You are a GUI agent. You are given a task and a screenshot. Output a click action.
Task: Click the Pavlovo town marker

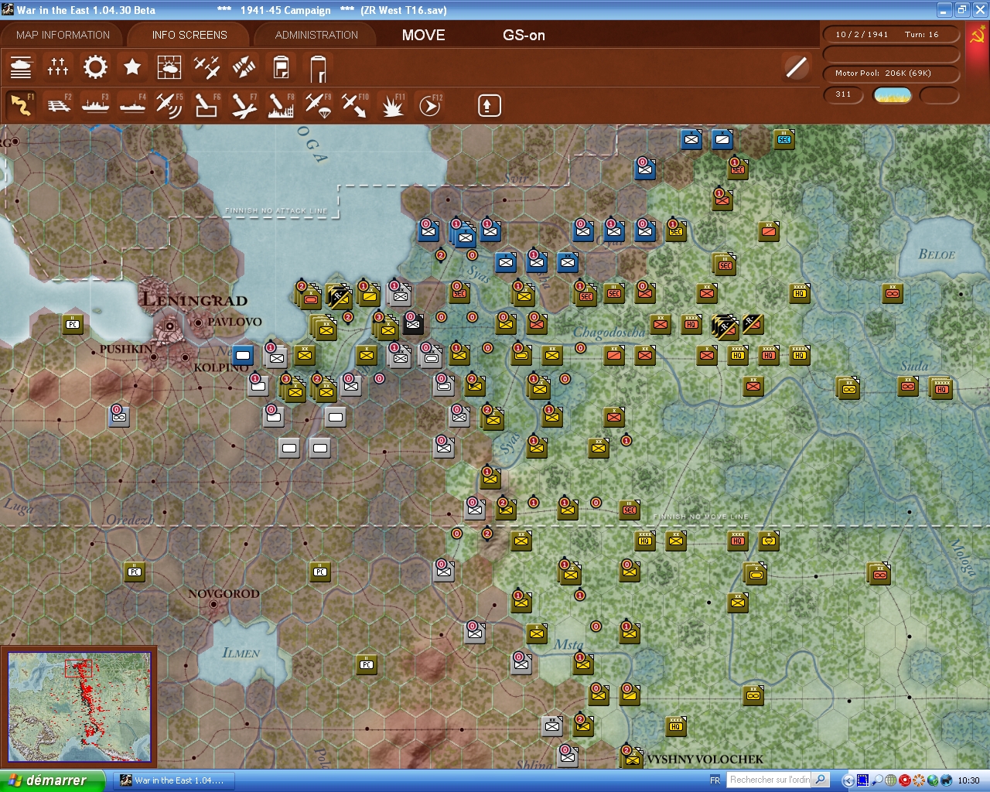click(199, 322)
